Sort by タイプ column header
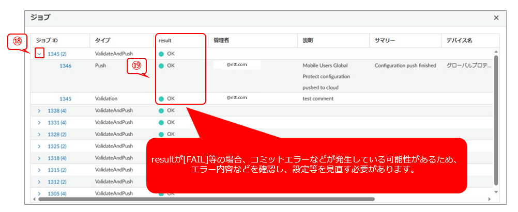518x212 pixels. (x=102, y=40)
